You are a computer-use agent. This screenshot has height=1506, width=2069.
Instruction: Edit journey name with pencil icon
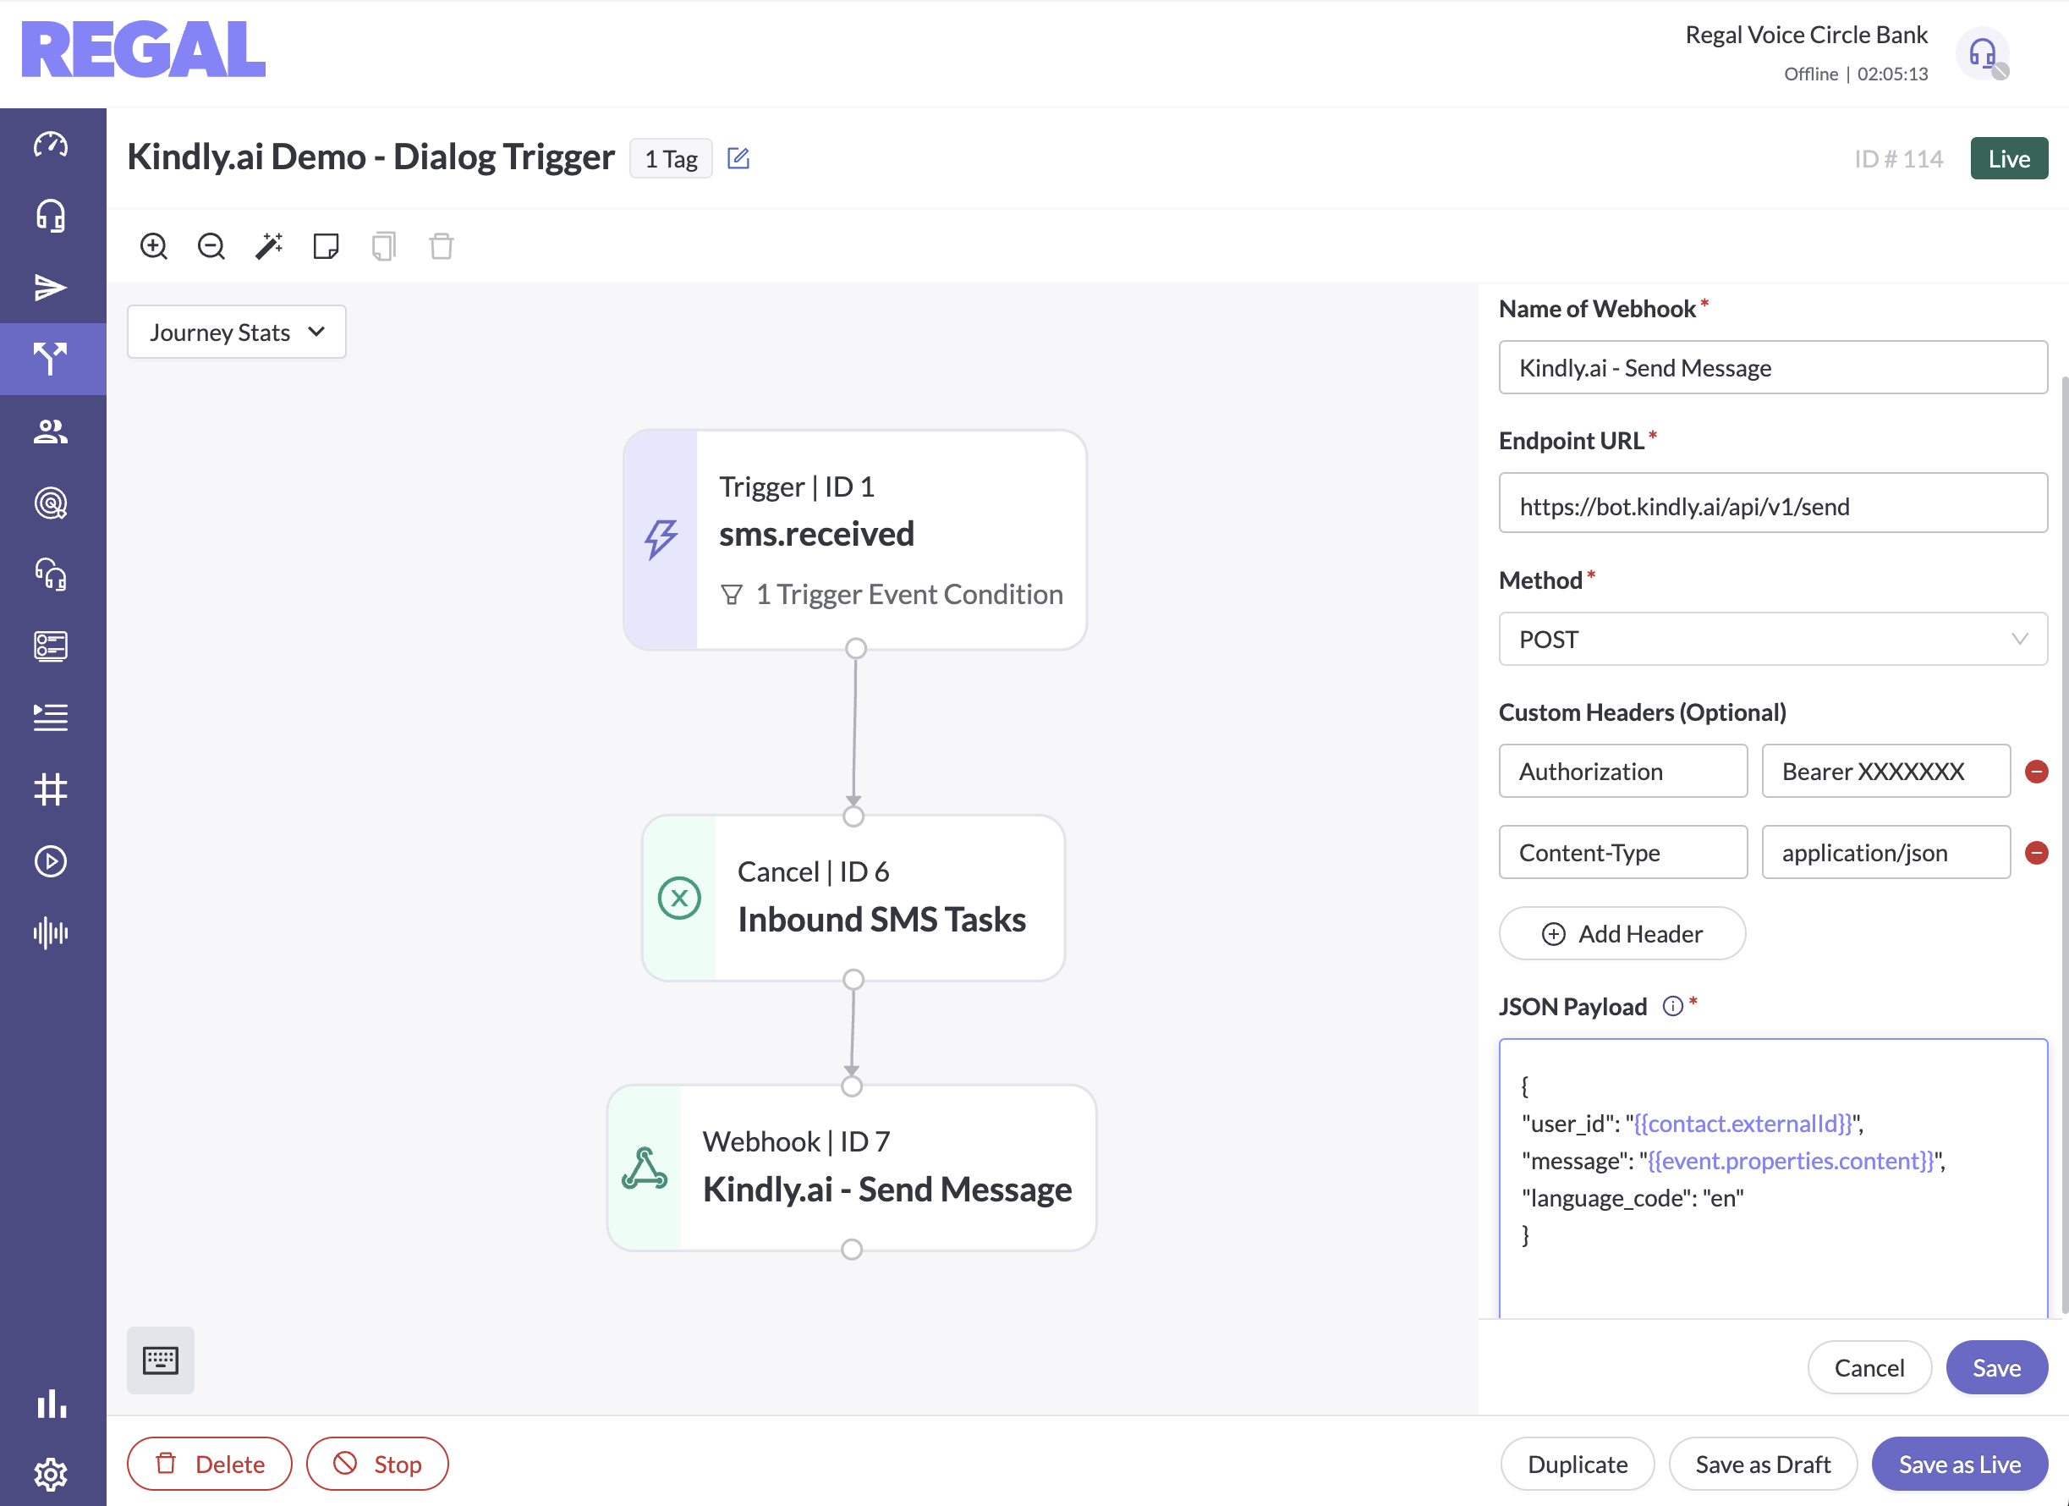point(738,158)
